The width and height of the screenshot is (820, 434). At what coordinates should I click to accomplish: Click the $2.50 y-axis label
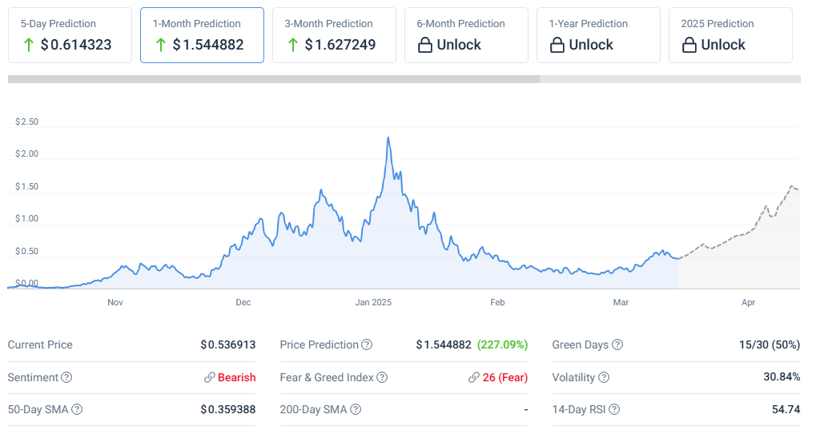tap(26, 121)
